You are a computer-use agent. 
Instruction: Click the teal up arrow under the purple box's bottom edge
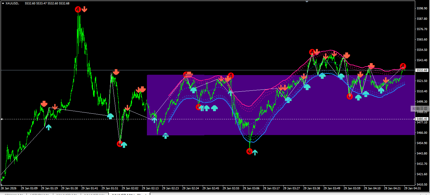pos(166,136)
